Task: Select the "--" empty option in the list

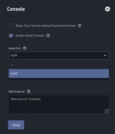Action: (59, 65)
